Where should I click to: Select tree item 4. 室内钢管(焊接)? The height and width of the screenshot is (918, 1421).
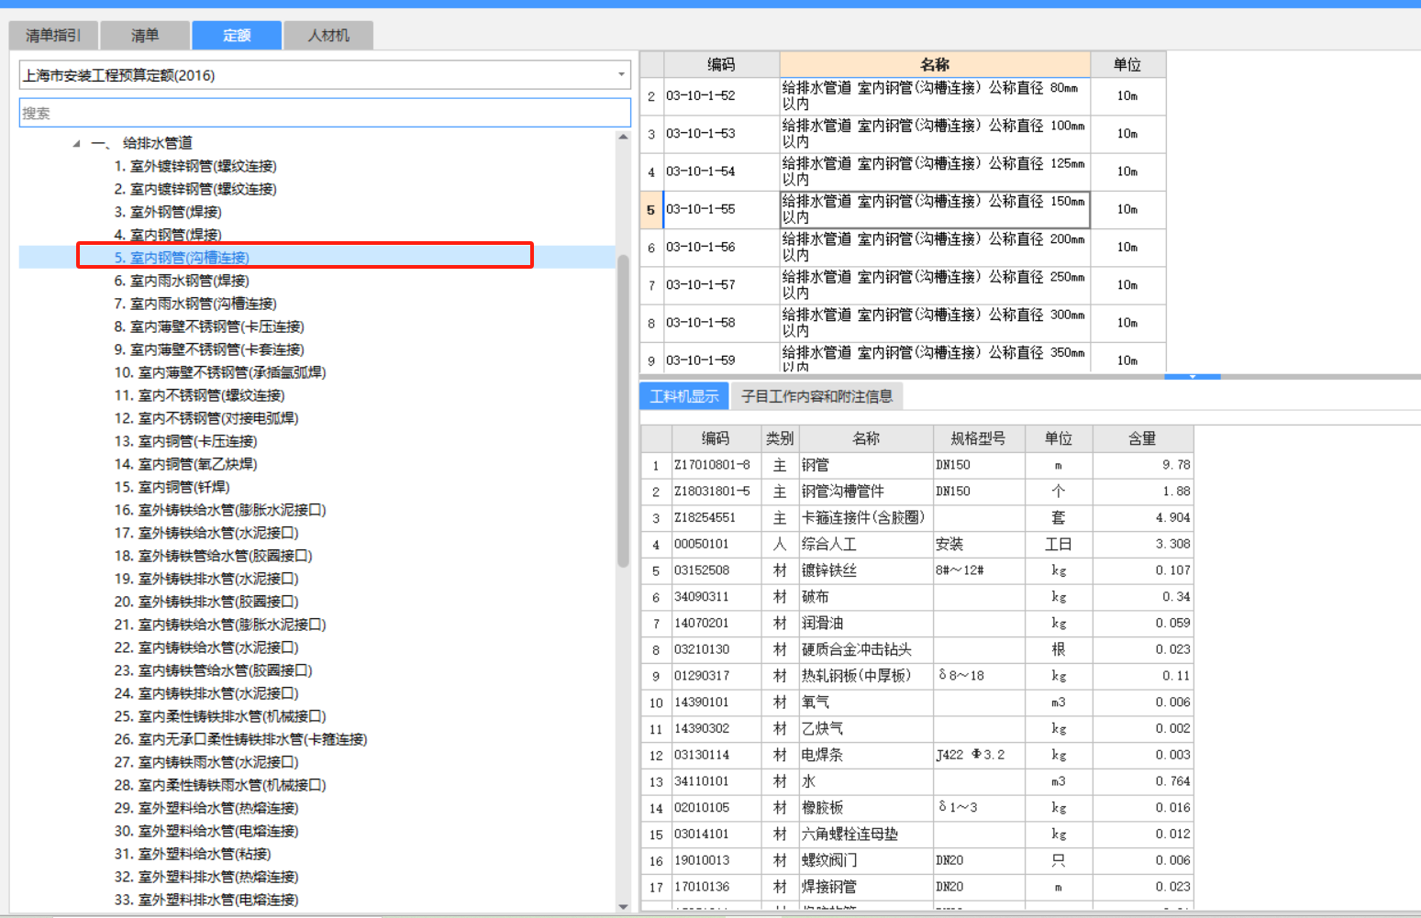[168, 235]
